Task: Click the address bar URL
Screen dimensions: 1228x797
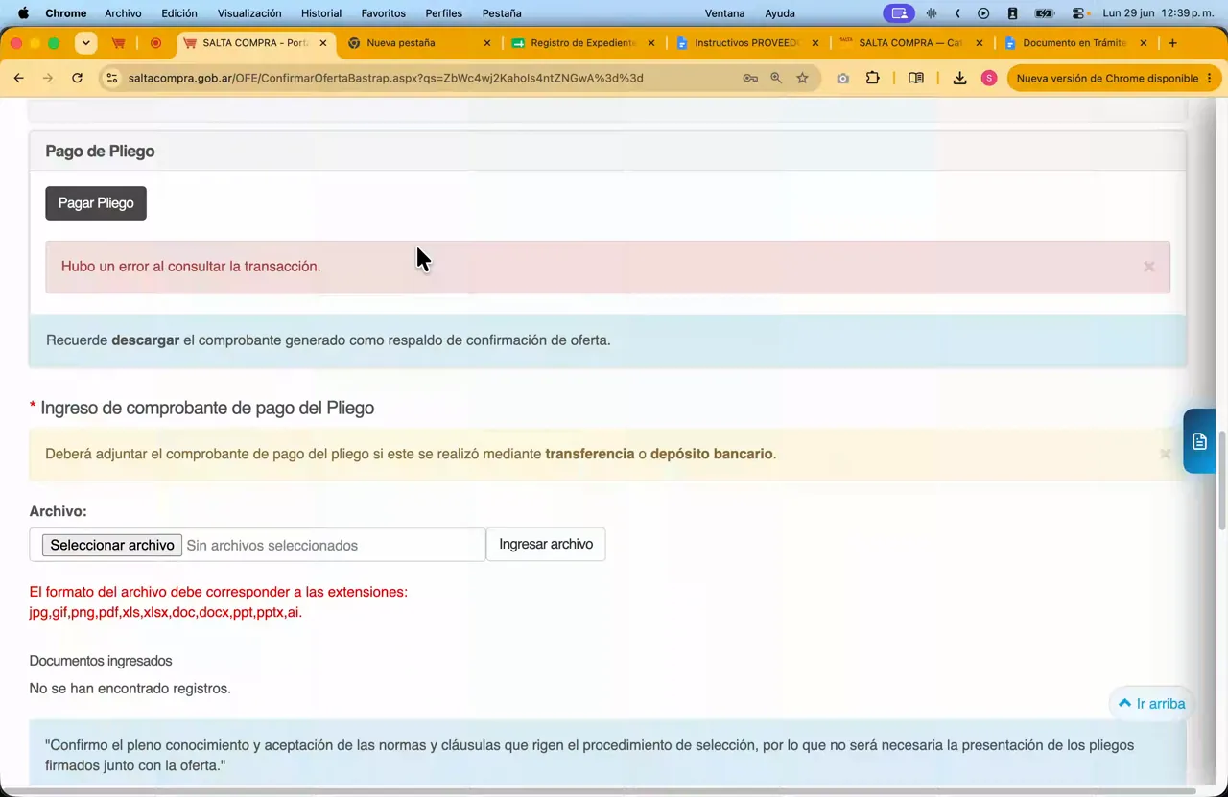Action: 386,78
